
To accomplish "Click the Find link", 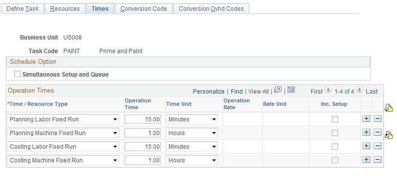I will pos(237,92).
